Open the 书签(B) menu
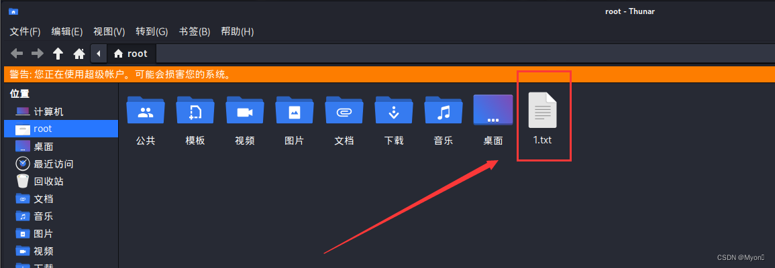The width and height of the screenshot is (775, 268). [x=194, y=31]
